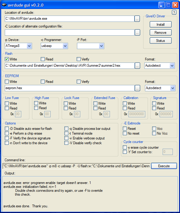Check Lock Fuse Write

[66, 104]
